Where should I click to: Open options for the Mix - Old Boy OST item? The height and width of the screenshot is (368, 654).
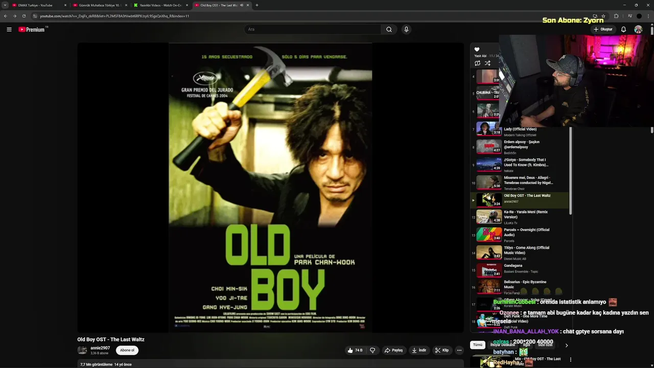(571, 359)
